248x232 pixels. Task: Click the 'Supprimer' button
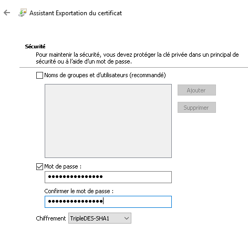pyautogui.click(x=197, y=108)
